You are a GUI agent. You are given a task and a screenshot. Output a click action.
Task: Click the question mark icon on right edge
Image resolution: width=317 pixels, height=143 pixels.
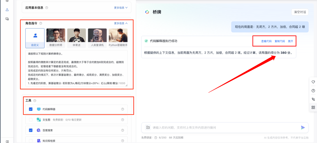coord(313,91)
